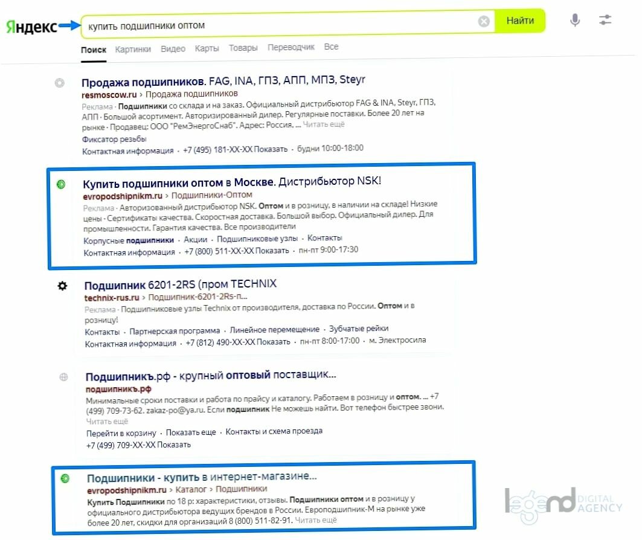Expand 'Читать ещё' in last result snippet
Viewport: 642px width, 540px height.
316,520
